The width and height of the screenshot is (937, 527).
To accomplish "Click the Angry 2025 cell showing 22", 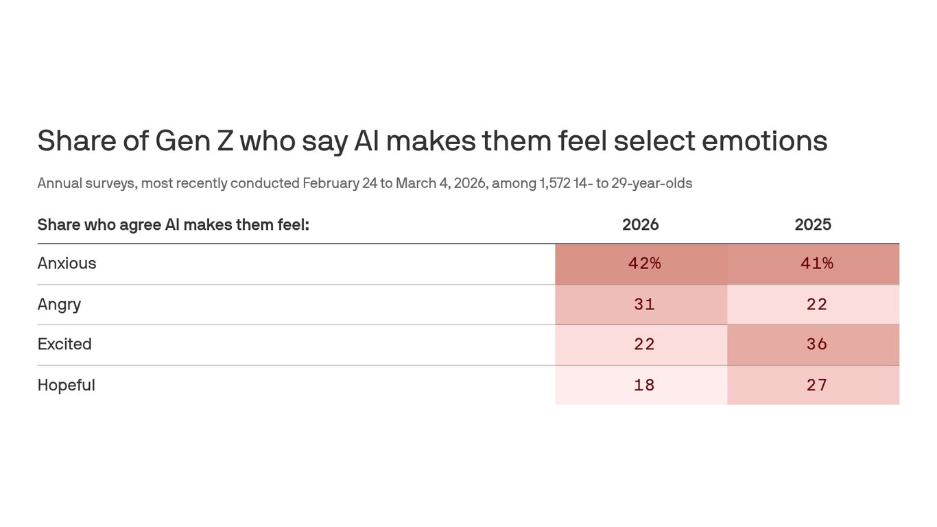I will point(816,304).
